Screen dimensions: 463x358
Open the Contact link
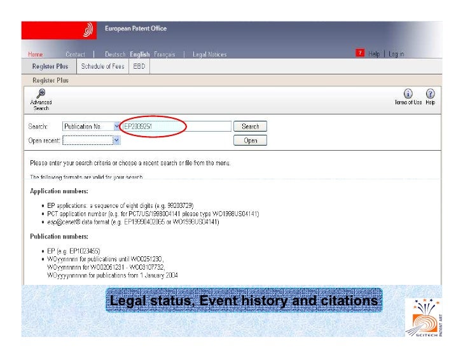75,54
